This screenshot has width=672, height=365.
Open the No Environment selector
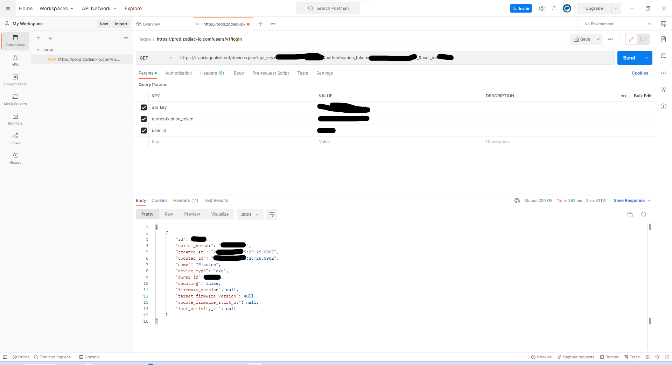[x=618, y=24]
